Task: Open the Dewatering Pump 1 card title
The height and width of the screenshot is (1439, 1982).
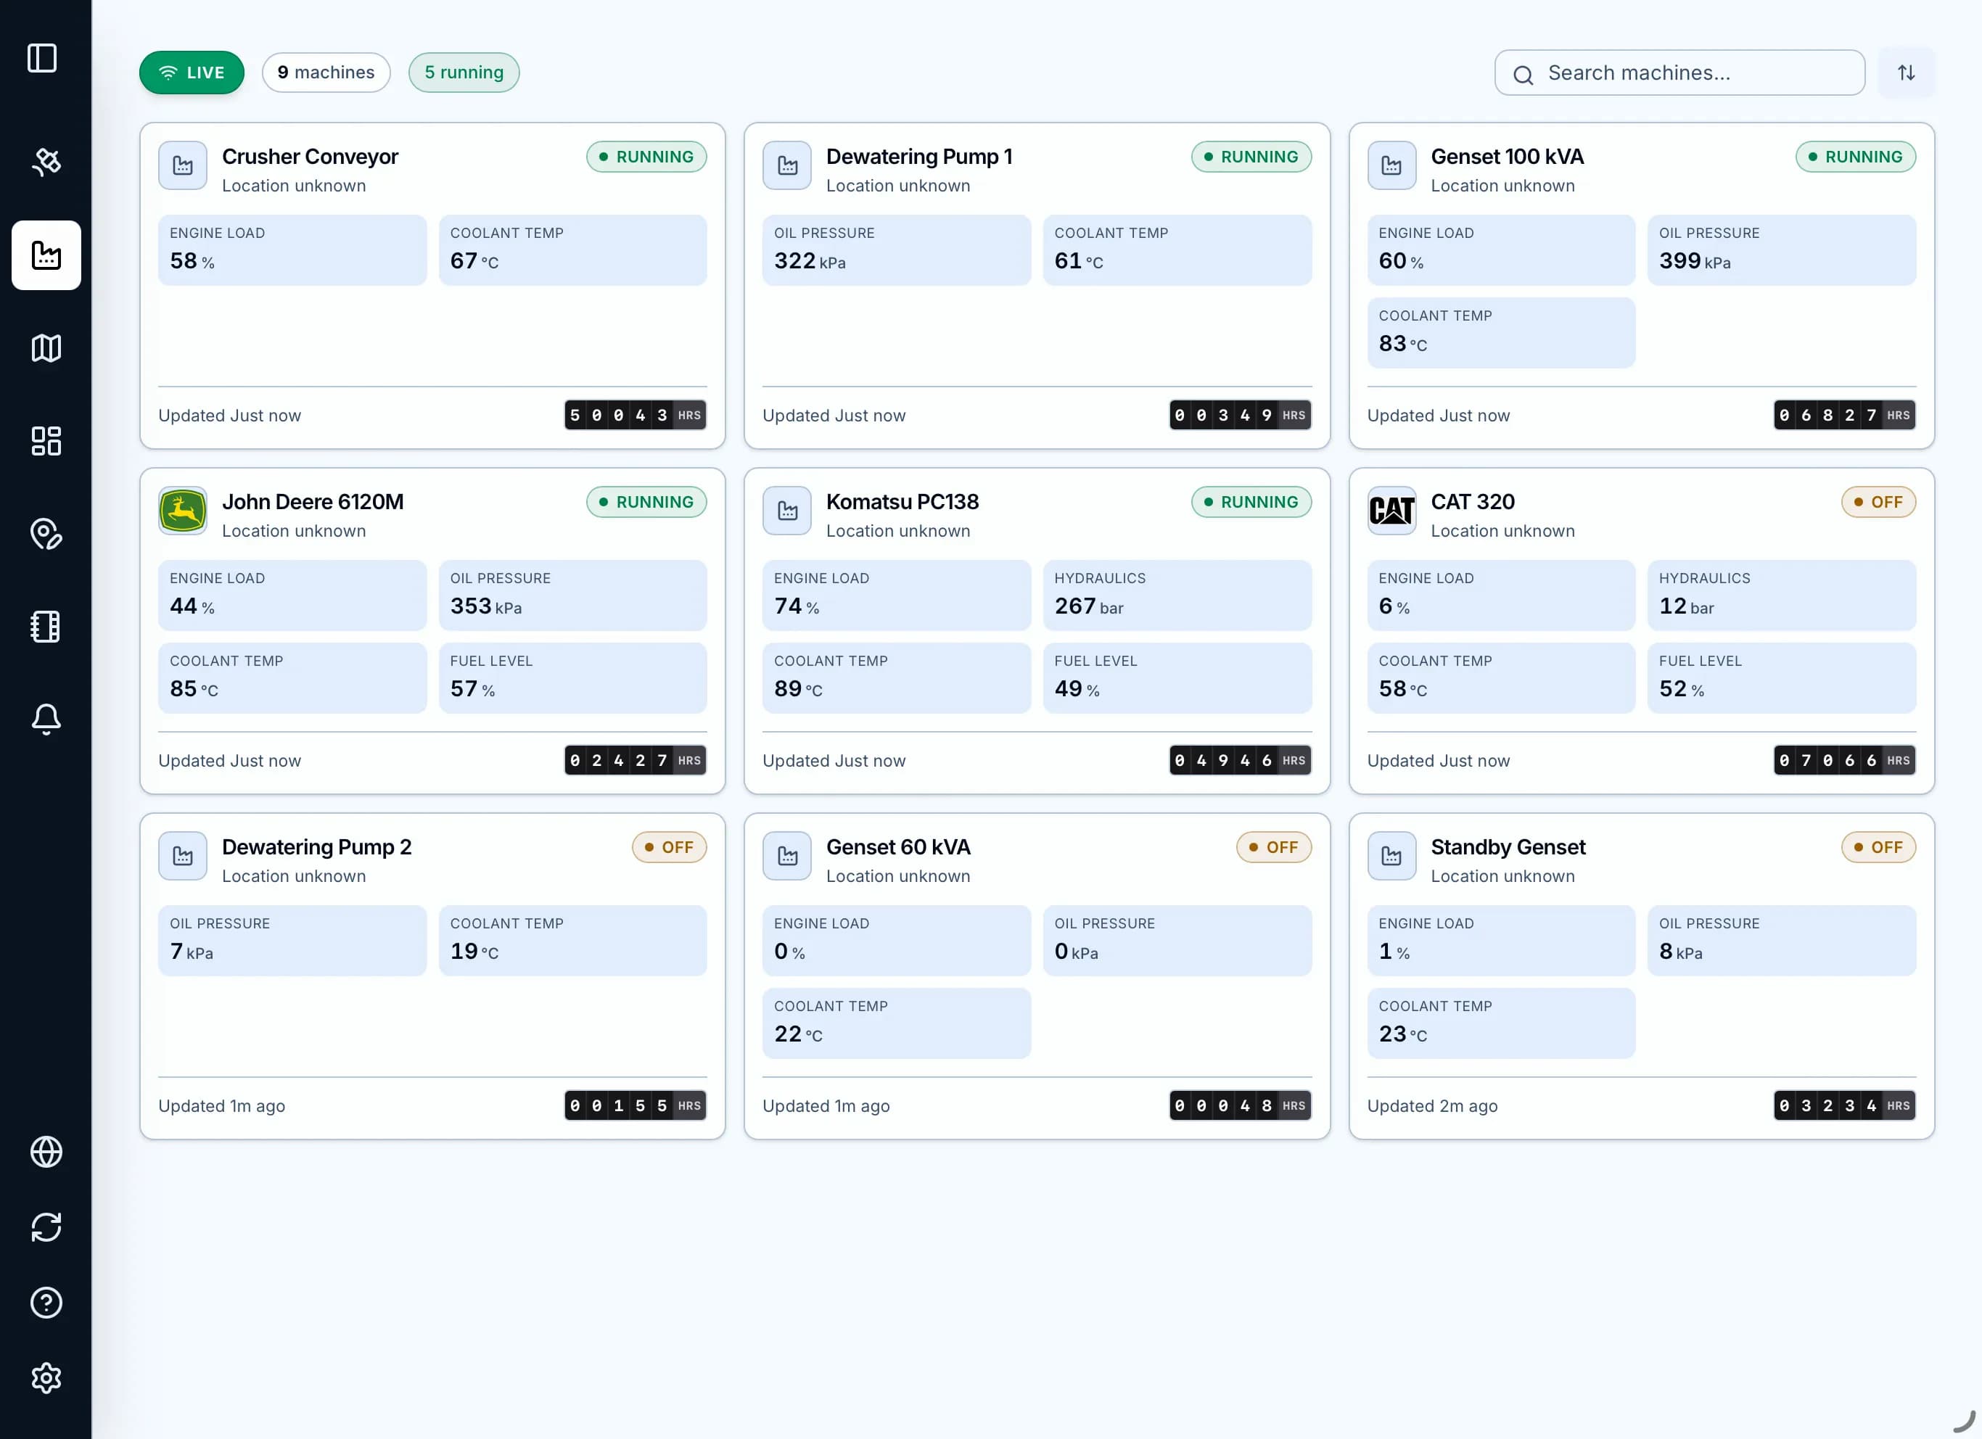Action: (x=919, y=157)
